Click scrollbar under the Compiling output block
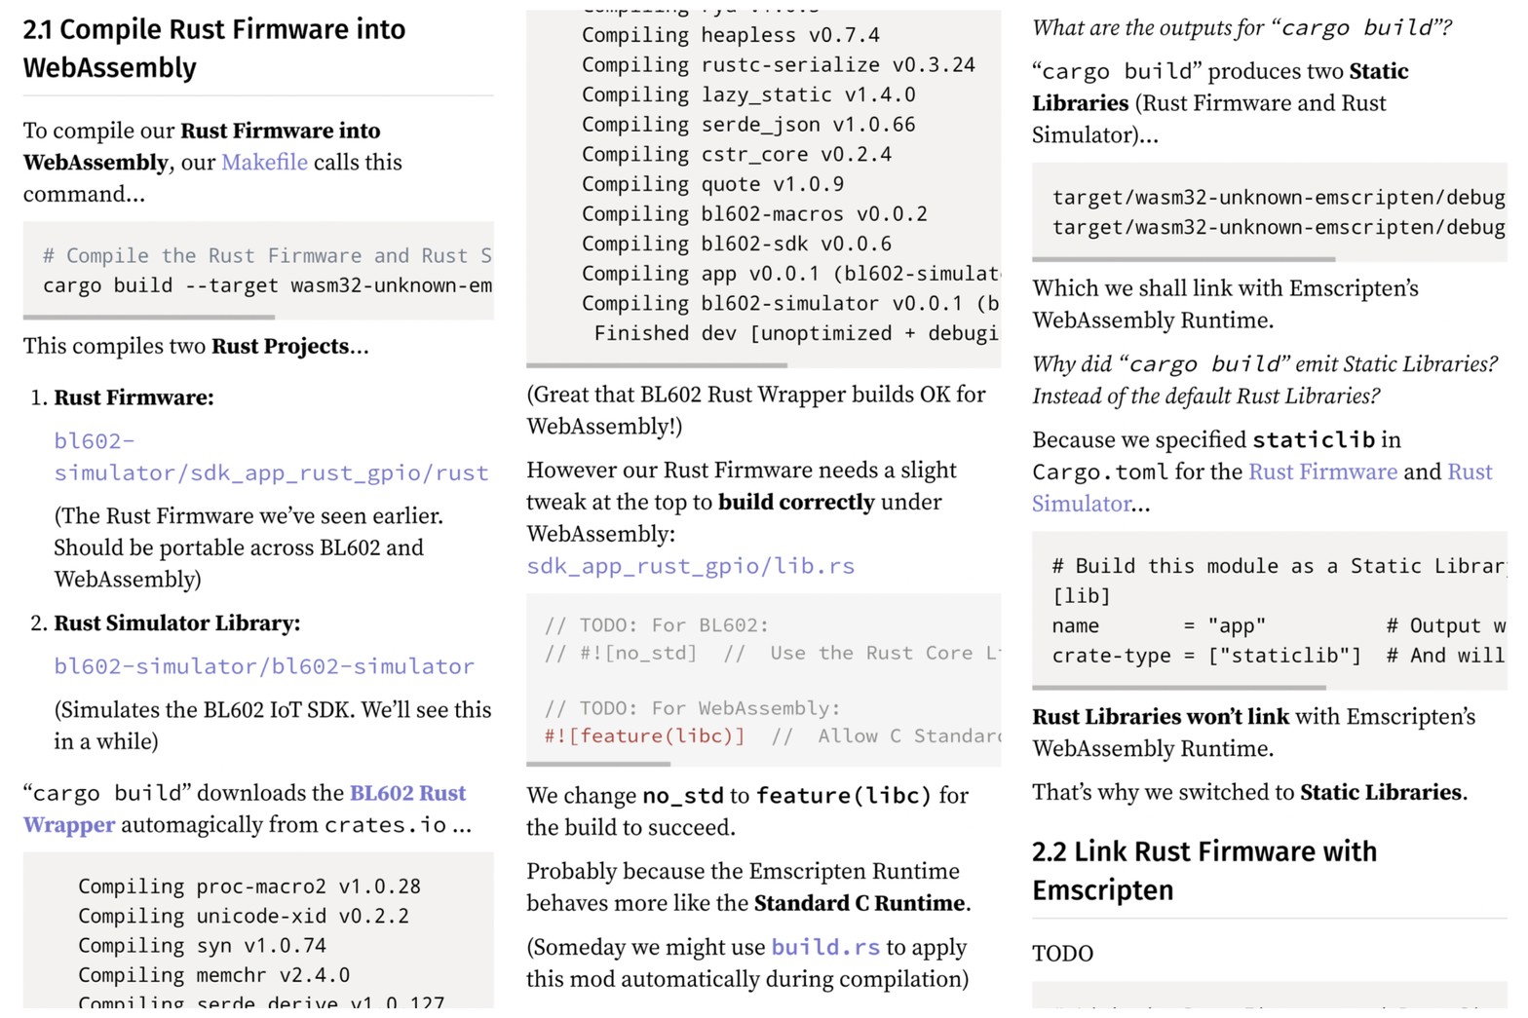 (x=657, y=365)
